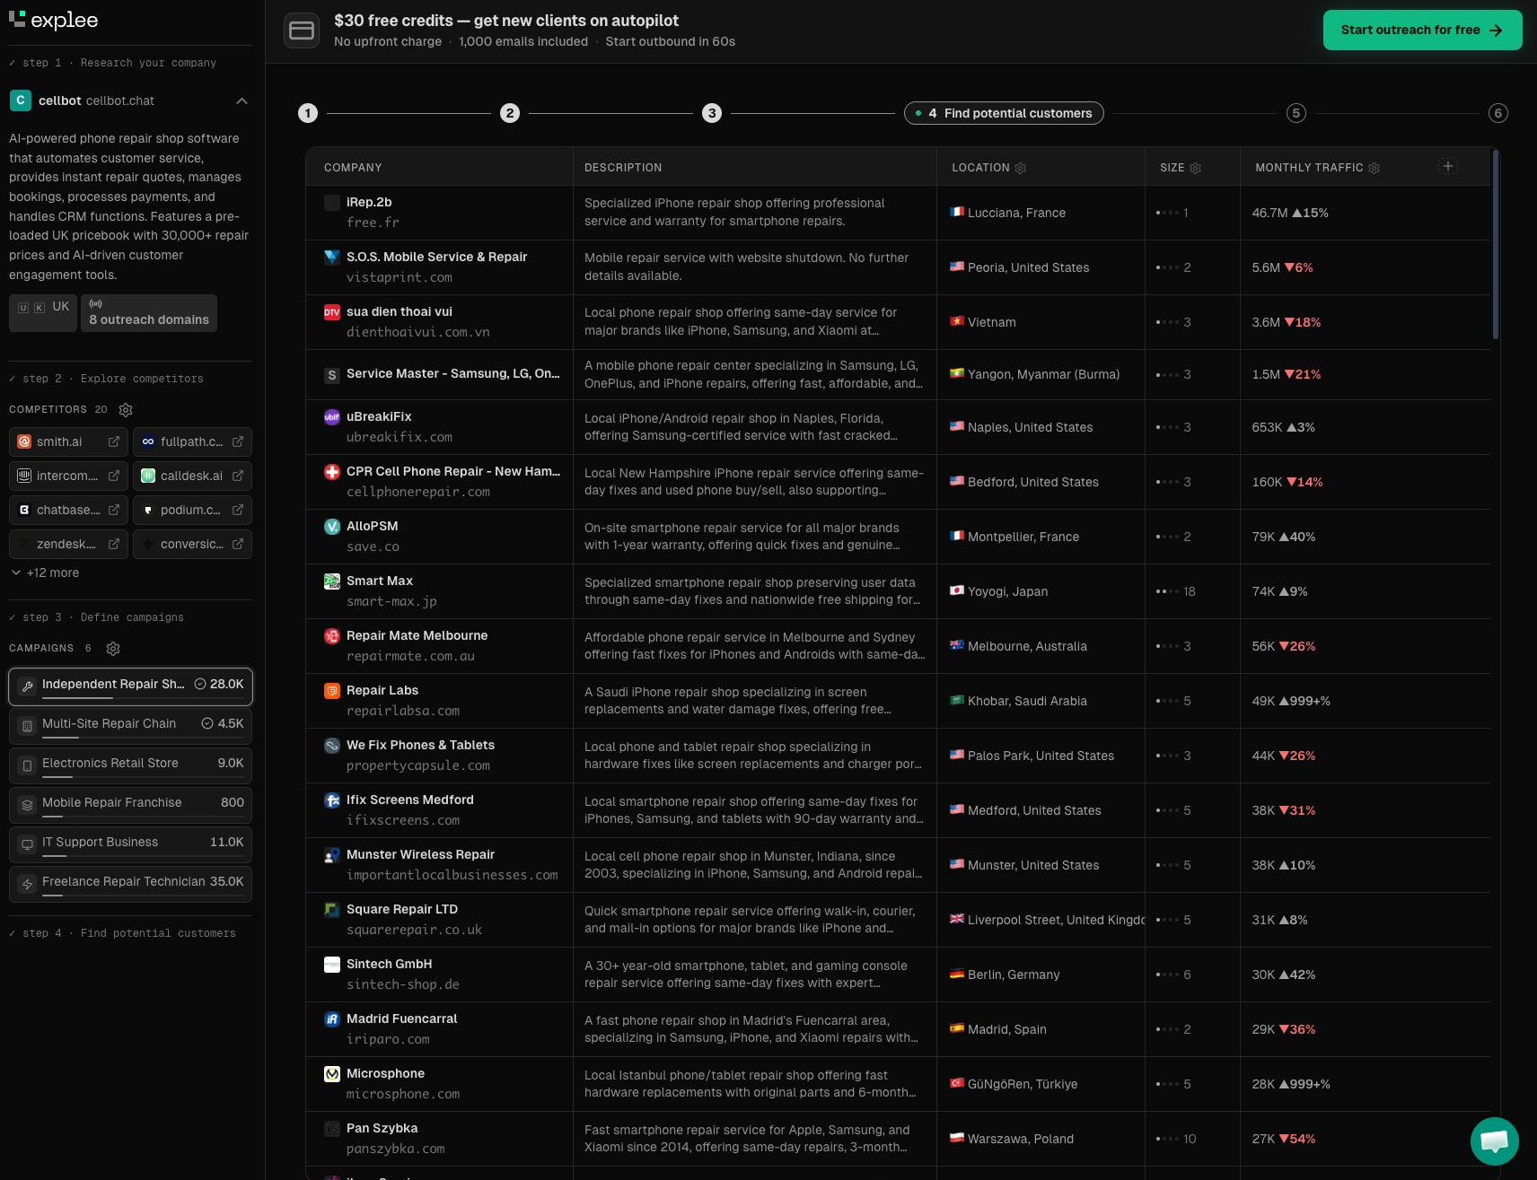Image resolution: width=1537 pixels, height=1180 pixels.
Task: Click the Electronics Retail Store icon
Action: (27, 765)
